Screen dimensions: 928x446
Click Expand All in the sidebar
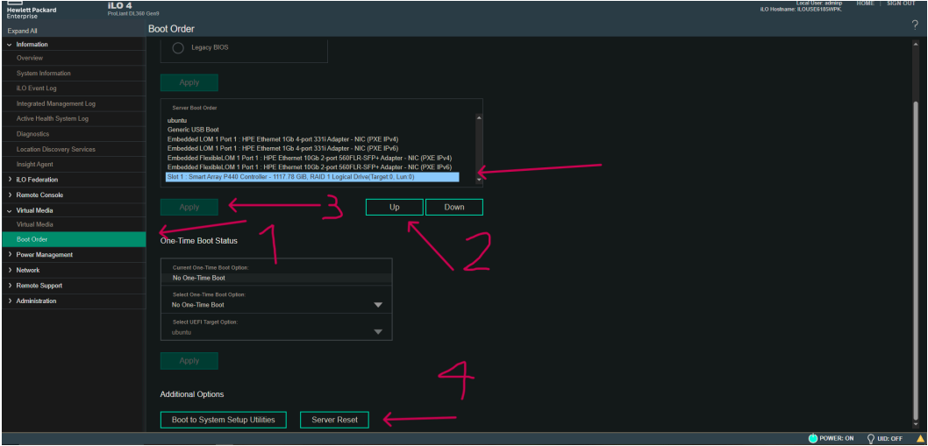click(23, 31)
